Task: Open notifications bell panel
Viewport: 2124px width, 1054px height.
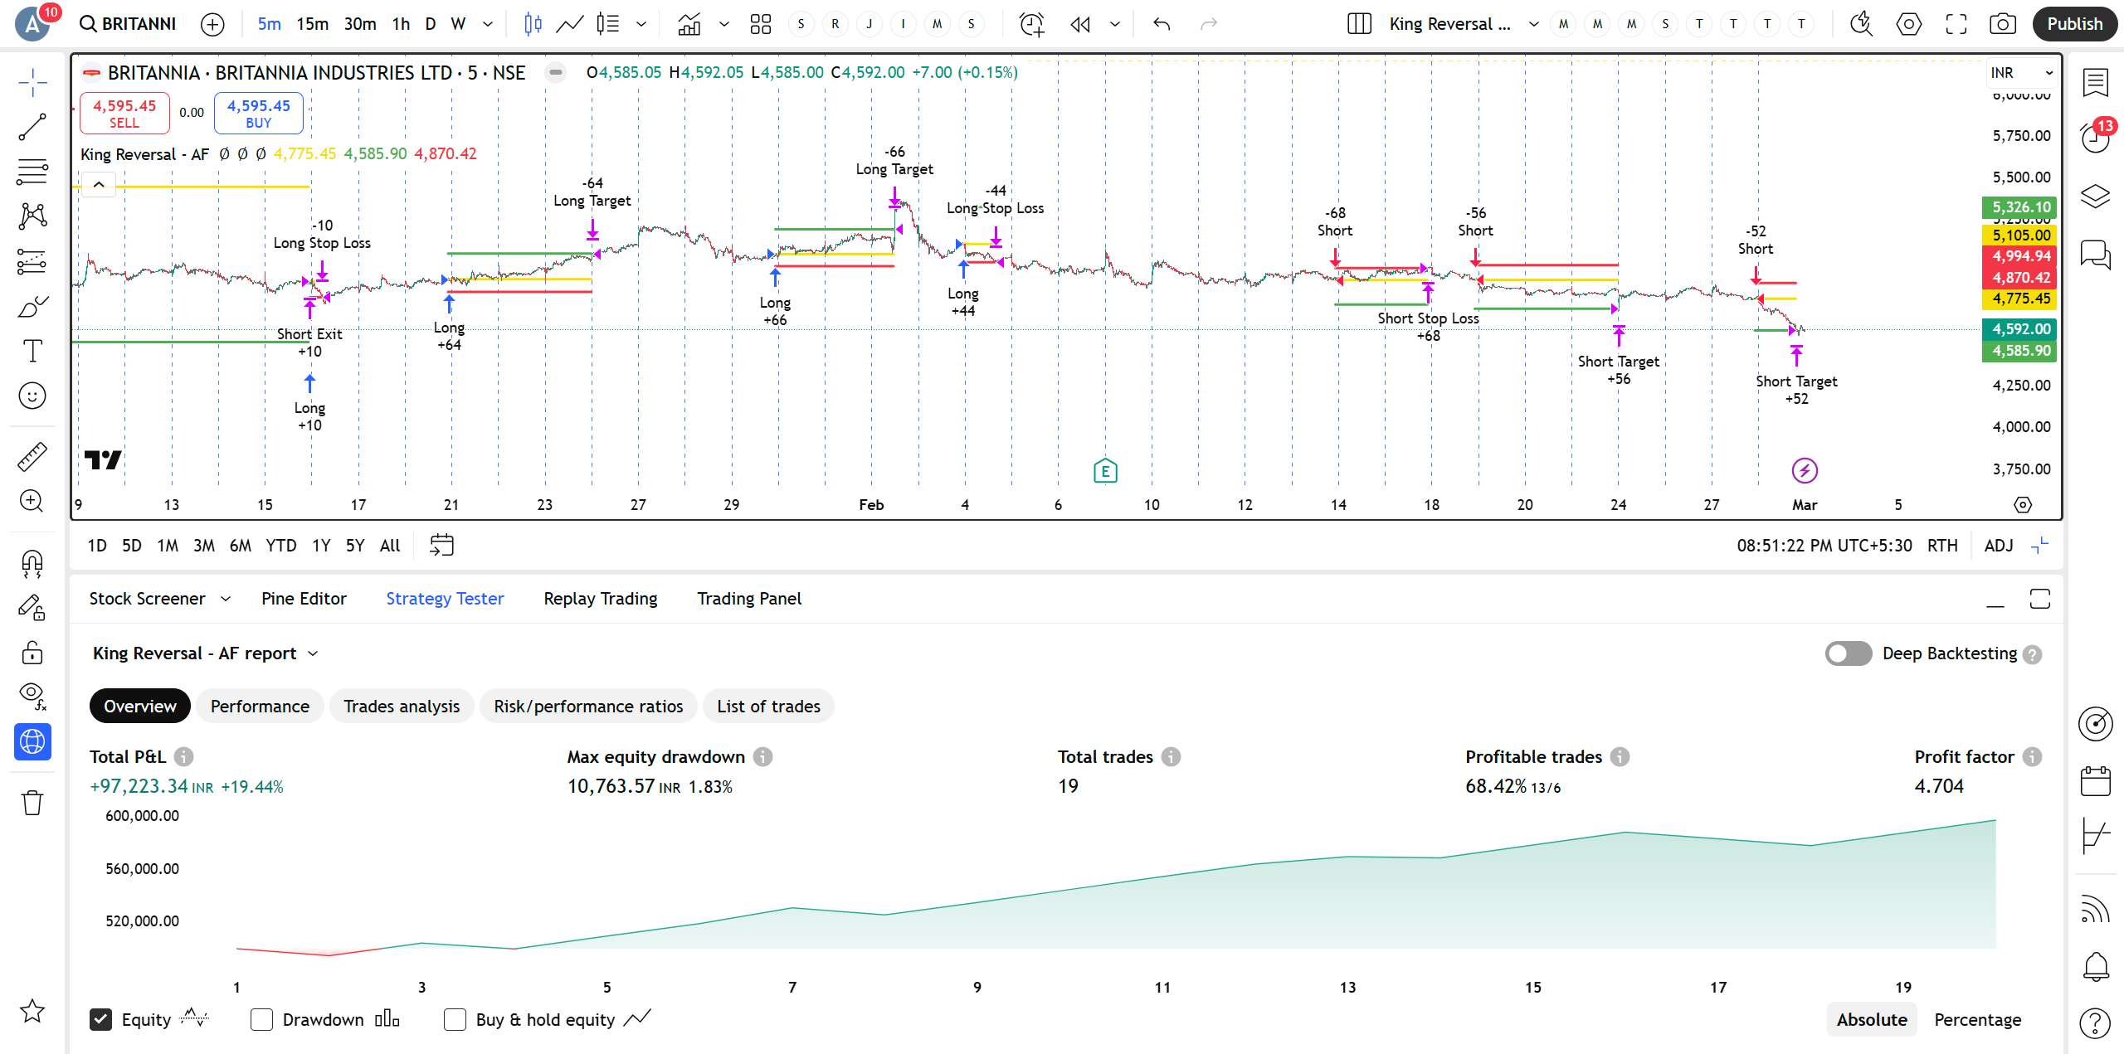Action: coord(2096,966)
